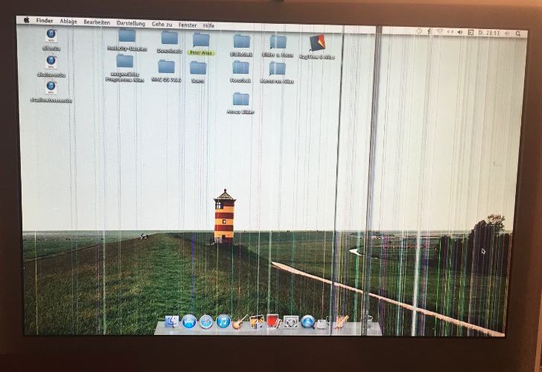Image resolution: width=542 pixels, height=372 pixels.
Task: Open the Trash in the Dock
Action: pos(367,323)
